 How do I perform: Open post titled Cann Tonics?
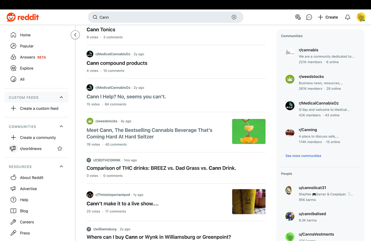[101, 30]
